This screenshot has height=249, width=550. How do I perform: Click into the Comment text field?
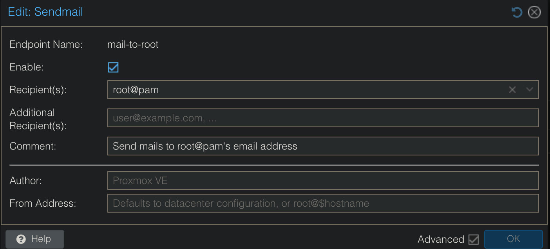(323, 146)
